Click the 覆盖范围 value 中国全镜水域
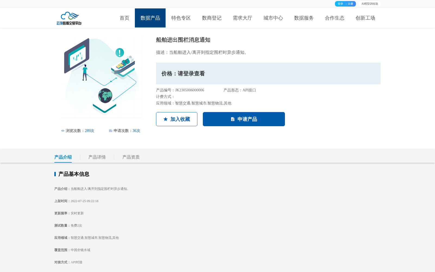 pos(80,250)
